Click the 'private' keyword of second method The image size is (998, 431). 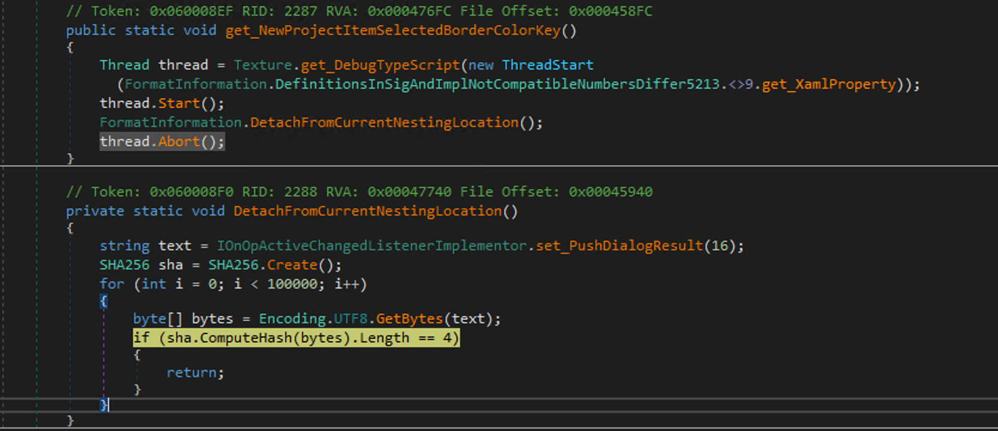point(95,211)
